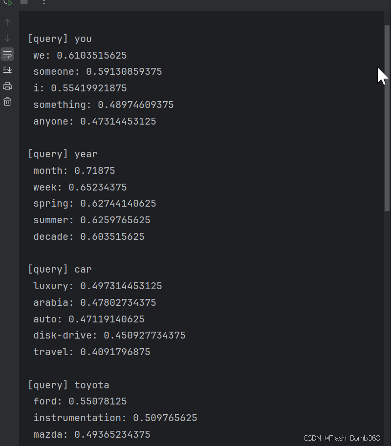391x446 pixels.
Task: Click the scrollbar track below the thumb
Action: (387, 327)
